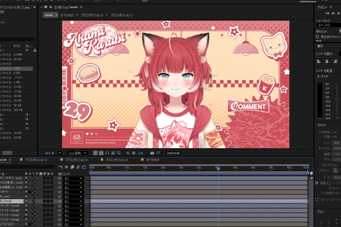Image resolution: width=341 pixels, height=227 pixels.
Task: Toggle lock source time checkbox in Paint
Action: pyautogui.click(x=329, y=183)
